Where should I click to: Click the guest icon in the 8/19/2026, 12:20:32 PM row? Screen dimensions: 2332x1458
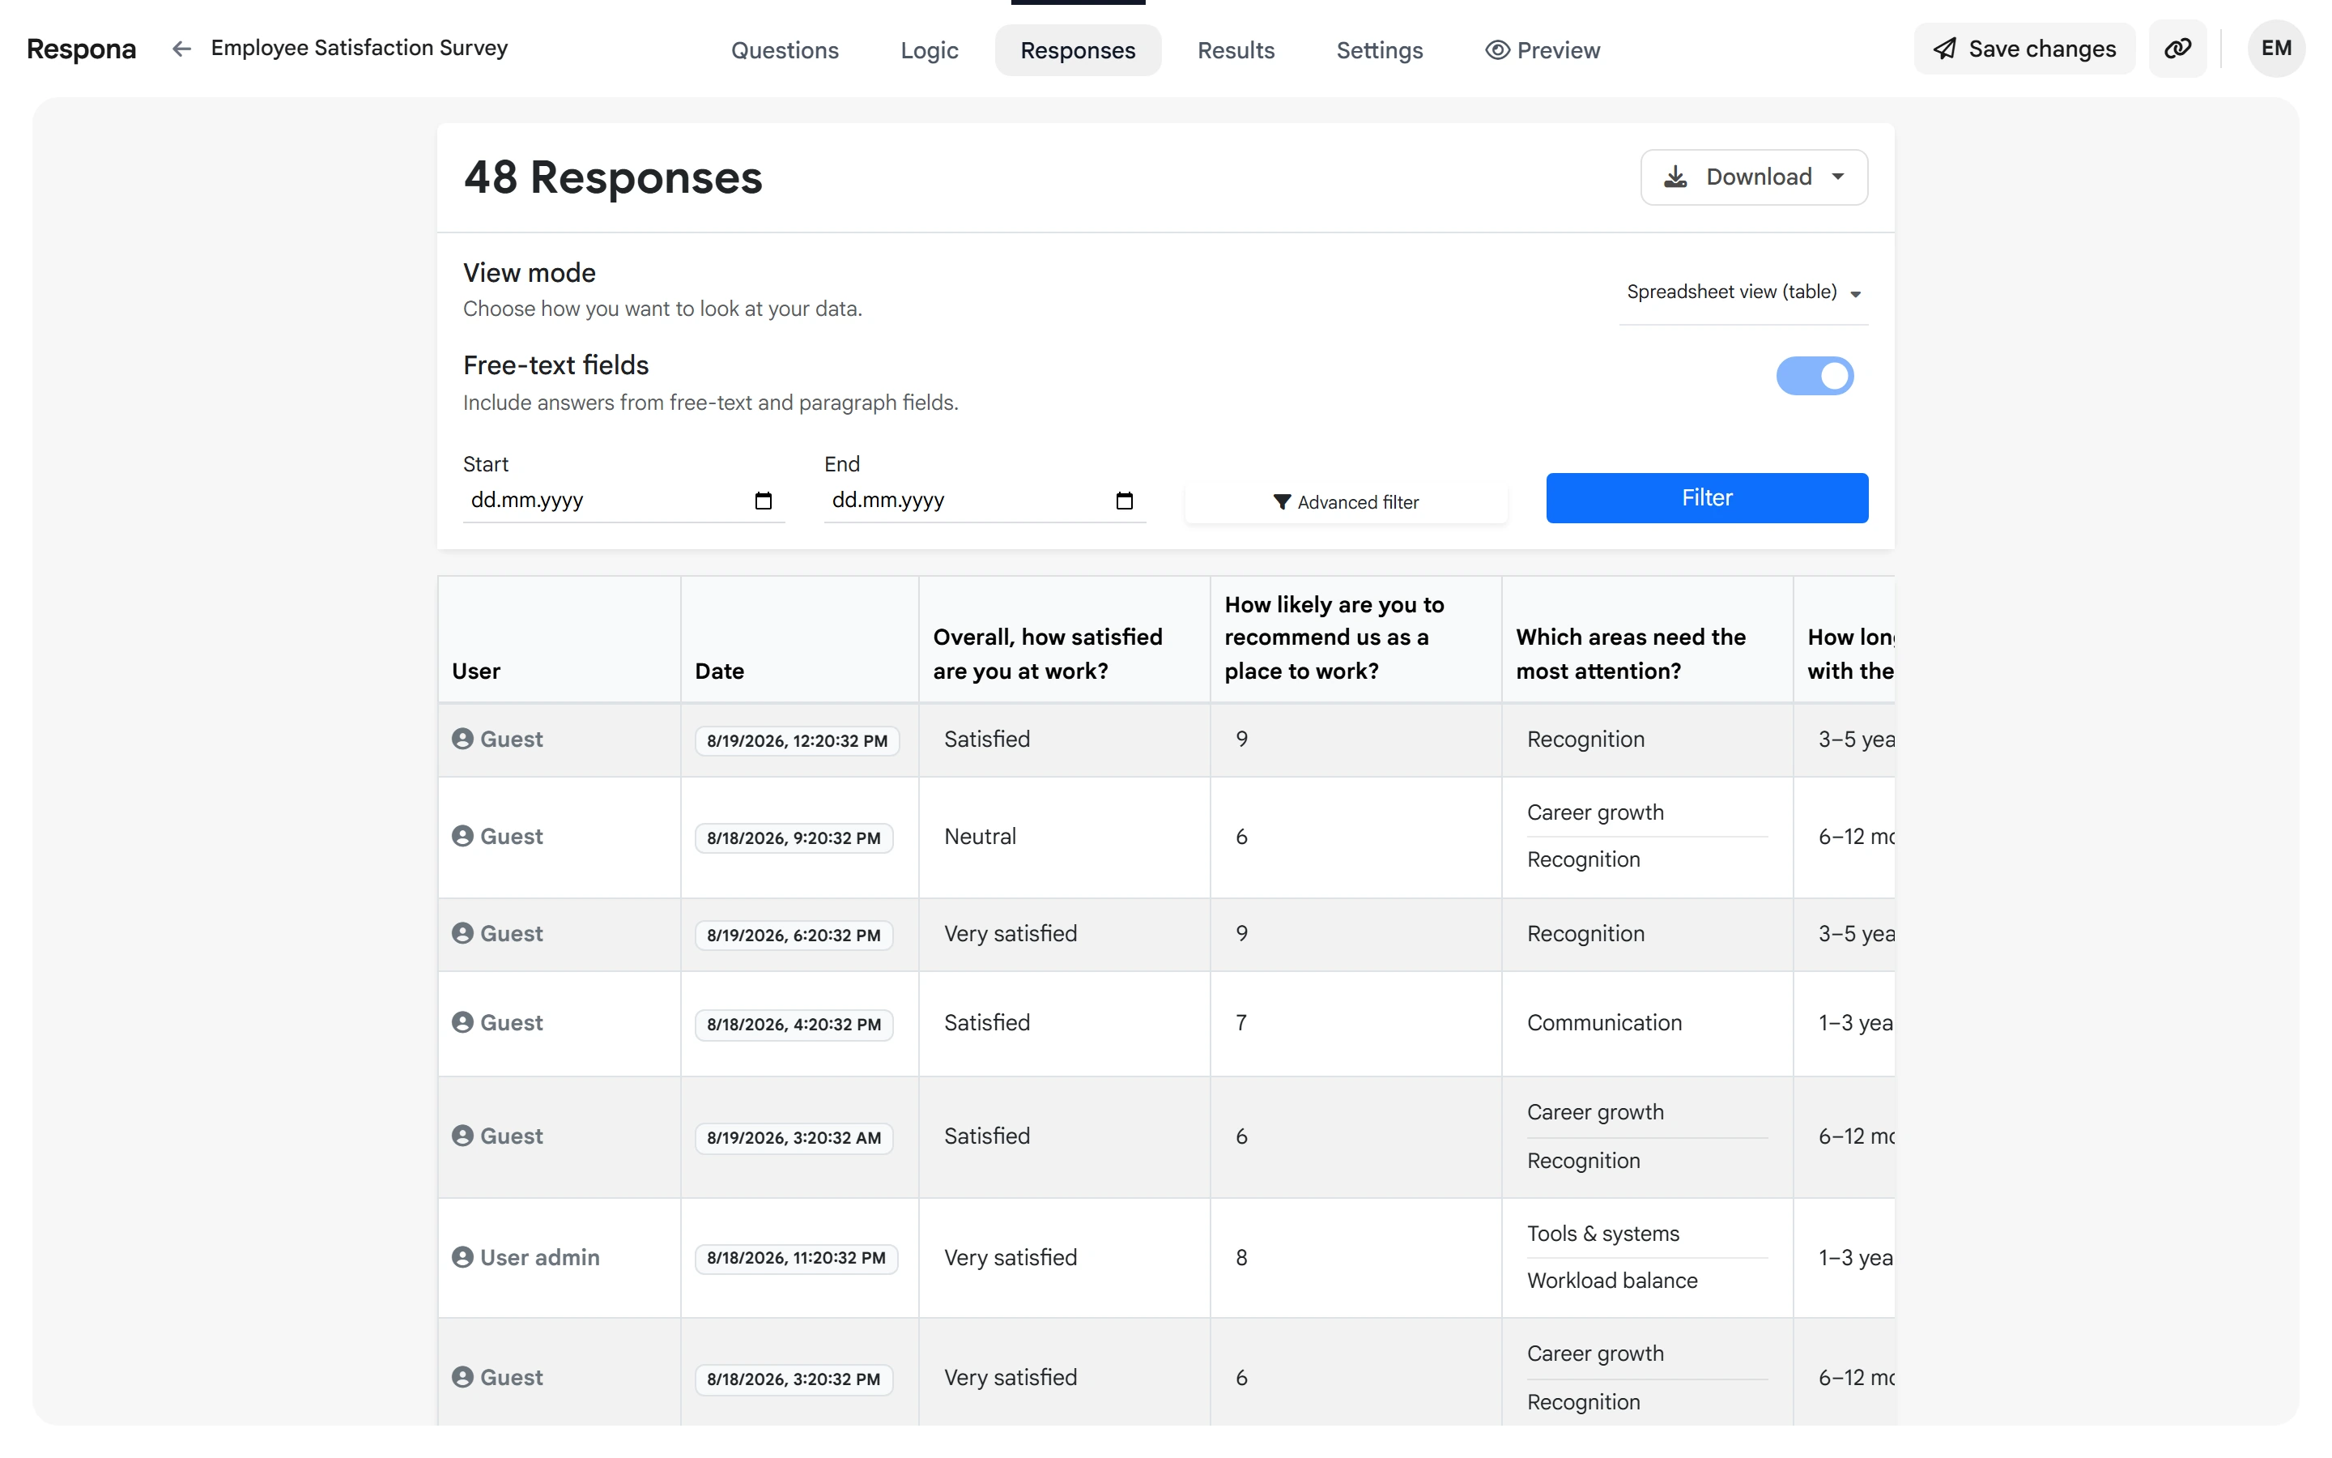click(462, 739)
